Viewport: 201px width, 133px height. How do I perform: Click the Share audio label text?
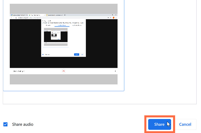click(23, 124)
